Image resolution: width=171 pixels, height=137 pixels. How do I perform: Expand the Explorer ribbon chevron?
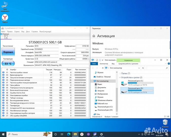pyautogui.click(x=166, y=64)
